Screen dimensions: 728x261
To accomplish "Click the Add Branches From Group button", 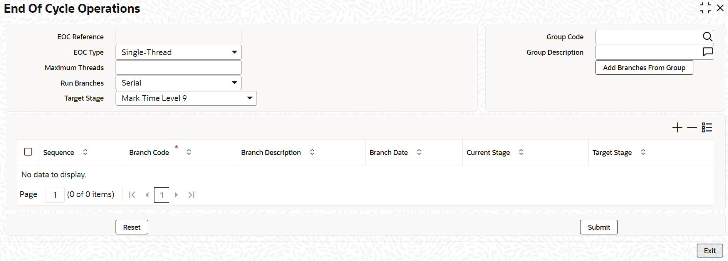I will 644,67.
